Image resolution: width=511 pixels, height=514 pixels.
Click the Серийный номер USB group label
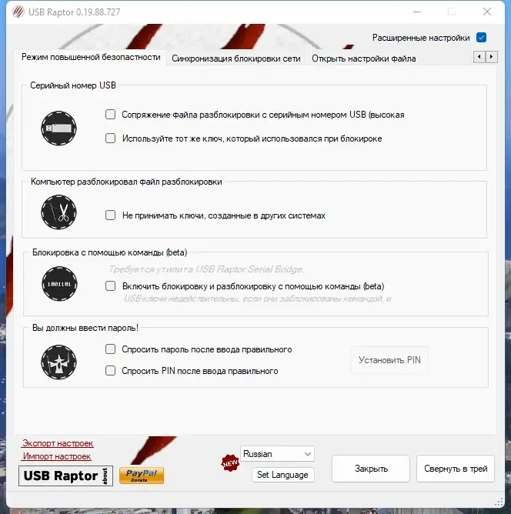click(73, 85)
